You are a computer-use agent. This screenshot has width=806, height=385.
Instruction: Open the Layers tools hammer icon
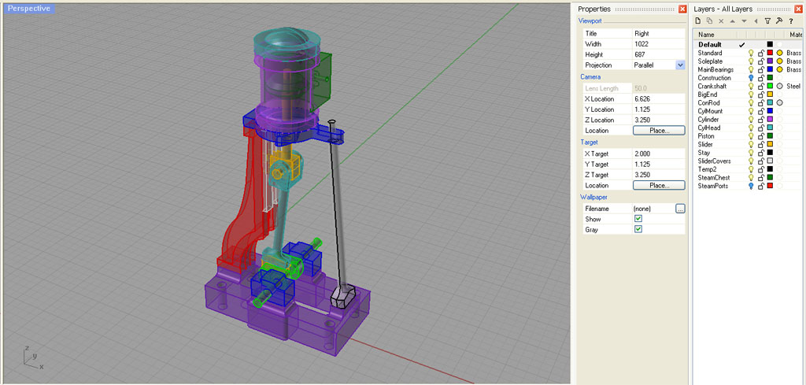(778, 21)
